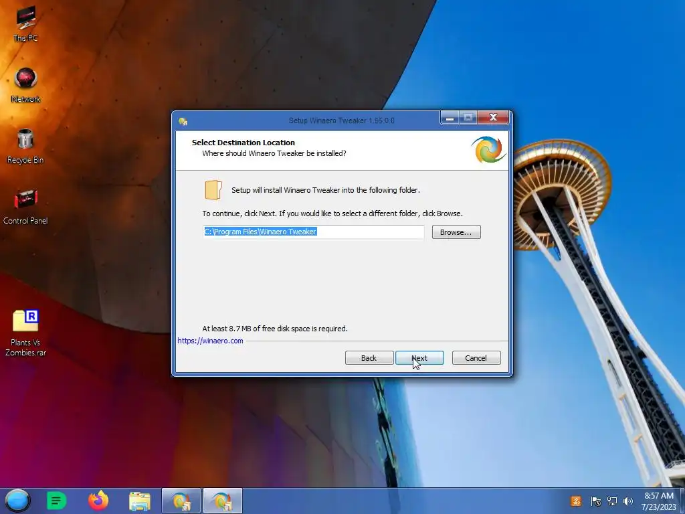Open the Recycle Bin icon

(25, 147)
